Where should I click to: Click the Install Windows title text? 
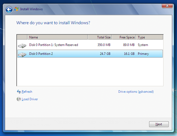tap(31, 9)
